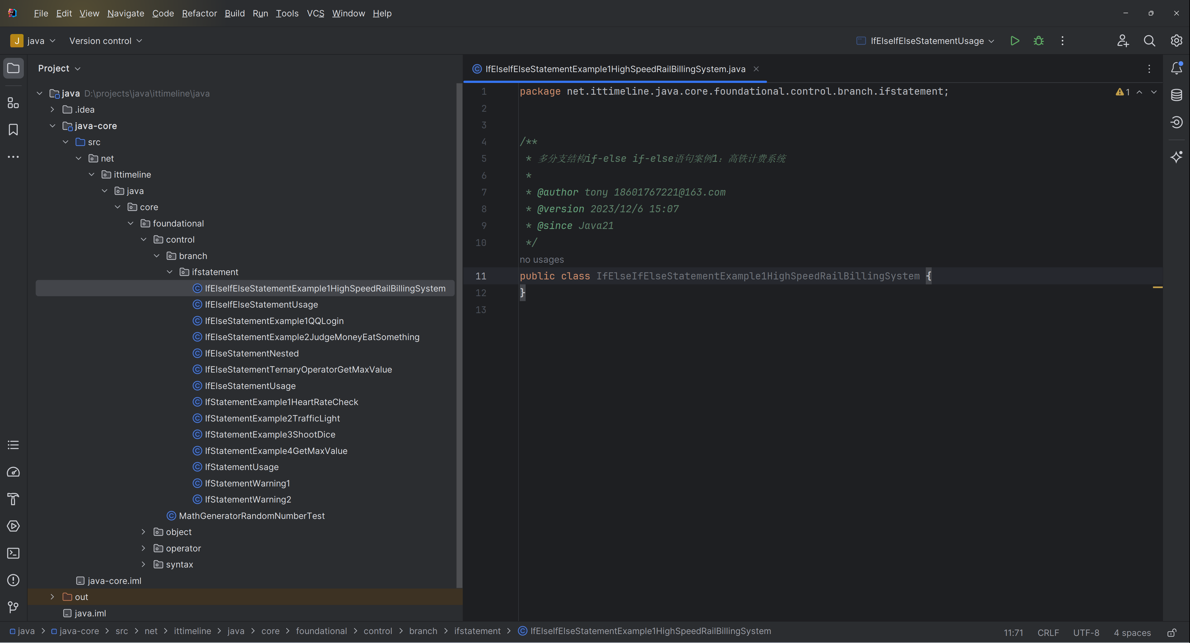Viewport: 1190px width, 643px height.
Task: Open editor tab options menu
Action: pos(1149,69)
